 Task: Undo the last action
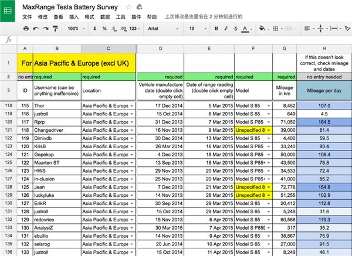click(36, 29)
